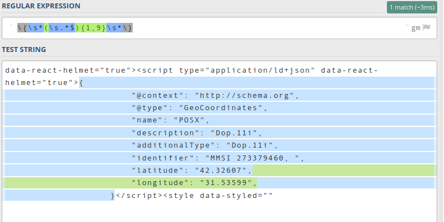The height and width of the screenshot is (222, 444).
Task: Click the 1 match result badge
Action: click(412, 7)
